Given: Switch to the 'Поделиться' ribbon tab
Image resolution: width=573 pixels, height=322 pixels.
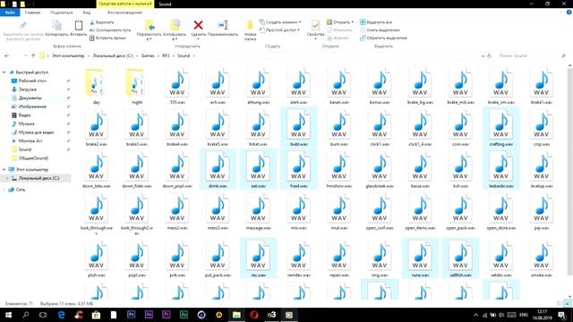Looking at the screenshot, I should pyautogui.click(x=62, y=13).
